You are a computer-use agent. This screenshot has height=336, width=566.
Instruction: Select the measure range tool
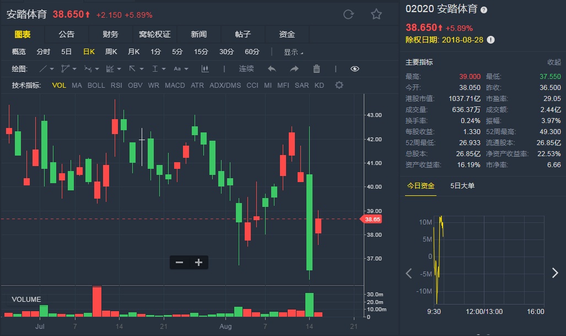(155, 68)
